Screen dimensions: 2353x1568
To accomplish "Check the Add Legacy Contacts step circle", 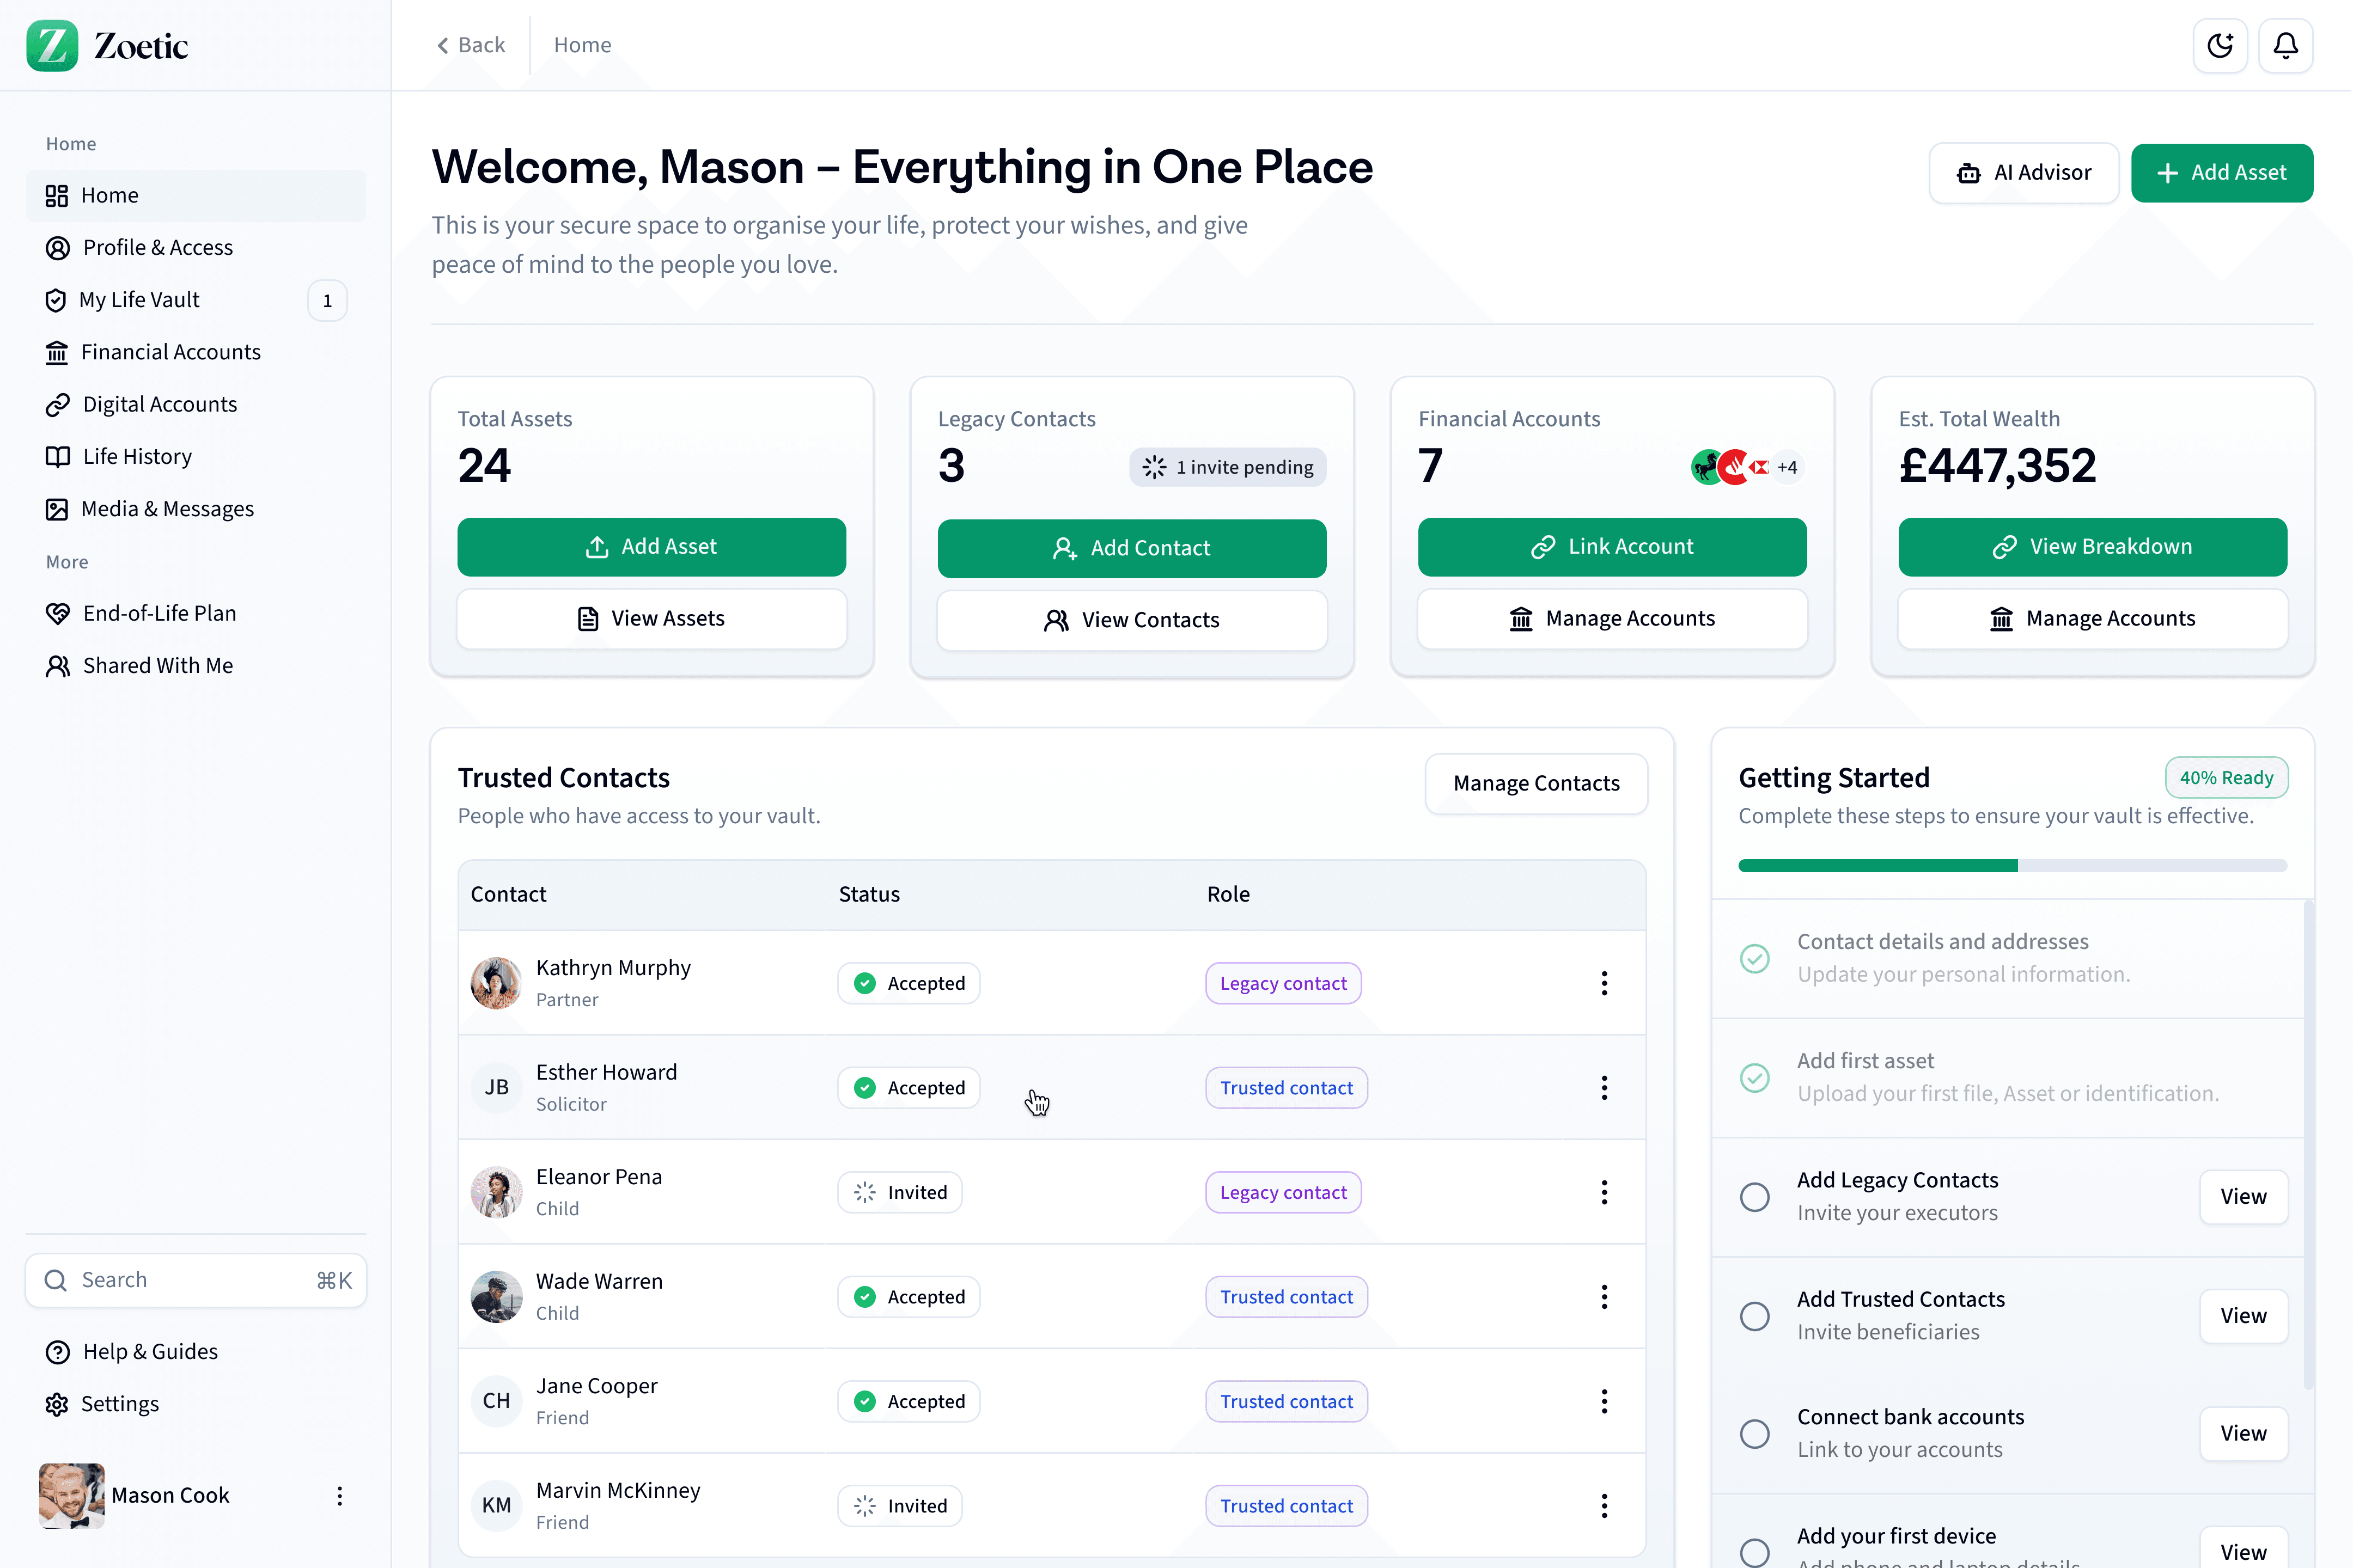I will (x=1755, y=1197).
